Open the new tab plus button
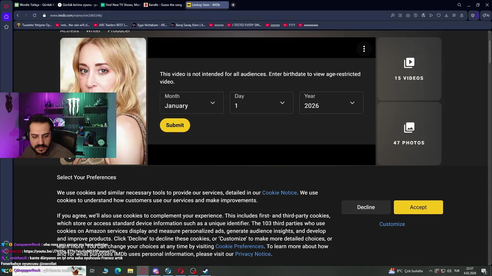Viewport: 492px width, 276px height. click(233, 5)
